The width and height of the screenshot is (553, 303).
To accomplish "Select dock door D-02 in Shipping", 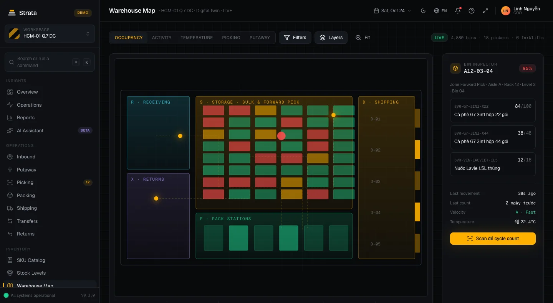I will 417,150.
